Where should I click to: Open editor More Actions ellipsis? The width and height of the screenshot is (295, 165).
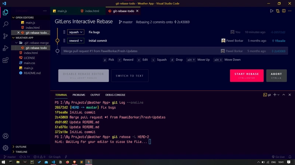290,11
